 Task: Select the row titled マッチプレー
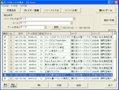[x=57, y=54]
